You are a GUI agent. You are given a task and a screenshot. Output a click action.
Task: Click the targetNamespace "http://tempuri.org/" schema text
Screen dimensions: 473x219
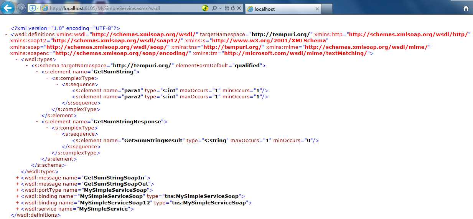pos(142,66)
